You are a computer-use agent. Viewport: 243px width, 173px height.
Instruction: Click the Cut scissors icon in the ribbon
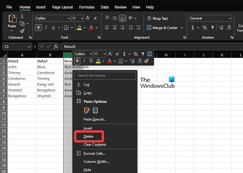pyautogui.click(x=22, y=16)
